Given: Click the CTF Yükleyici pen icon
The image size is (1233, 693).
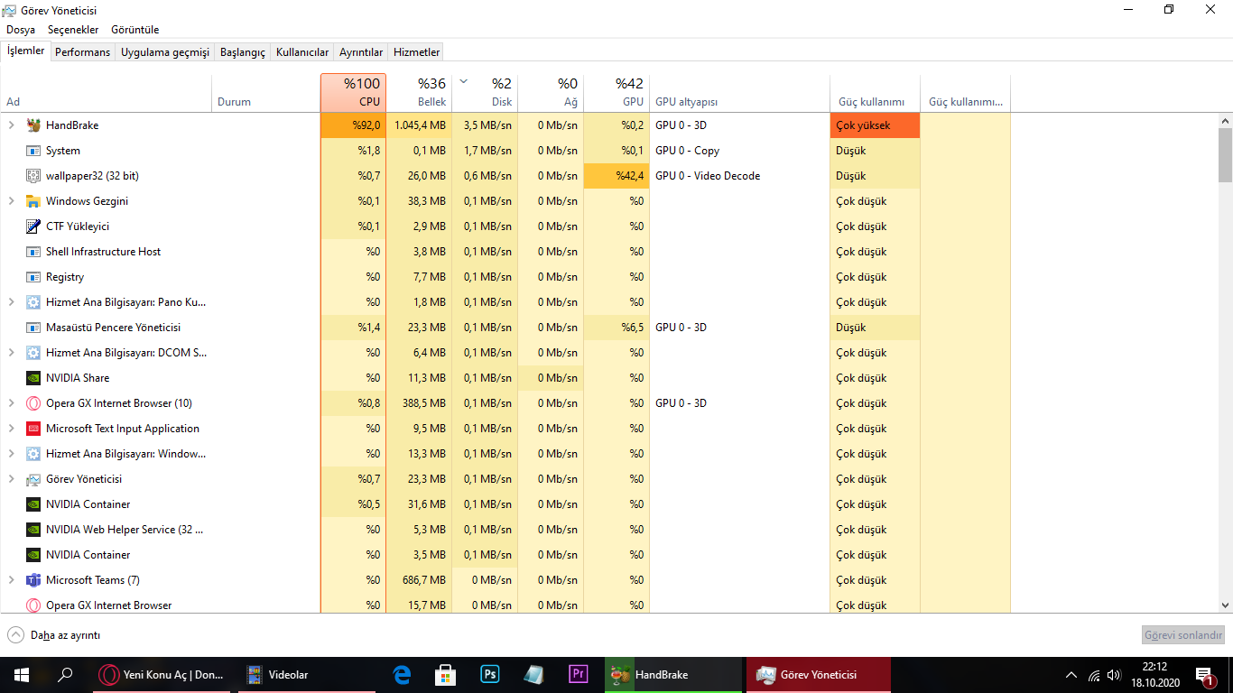Looking at the screenshot, I should click(33, 226).
